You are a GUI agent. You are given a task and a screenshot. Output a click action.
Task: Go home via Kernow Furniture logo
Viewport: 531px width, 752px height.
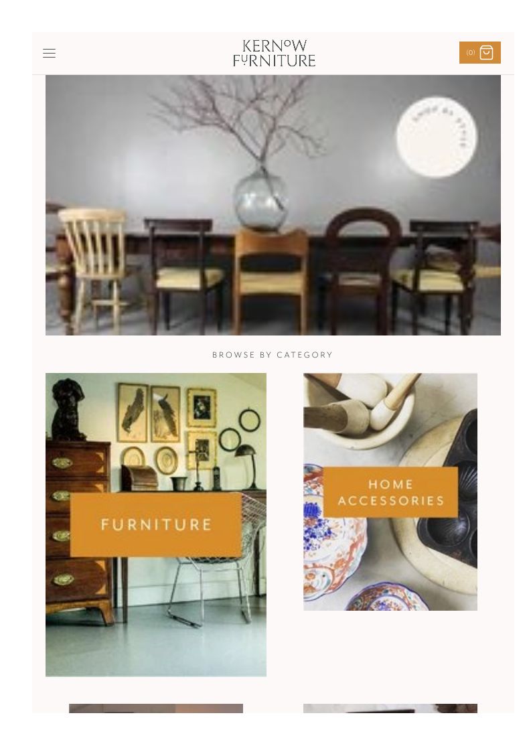coord(274,53)
